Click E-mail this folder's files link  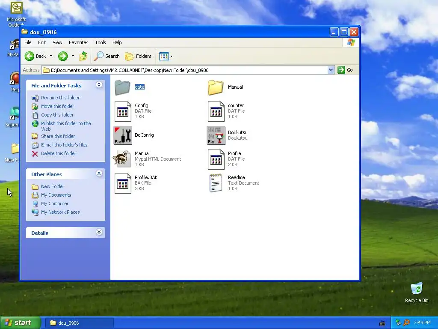click(x=64, y=145)
